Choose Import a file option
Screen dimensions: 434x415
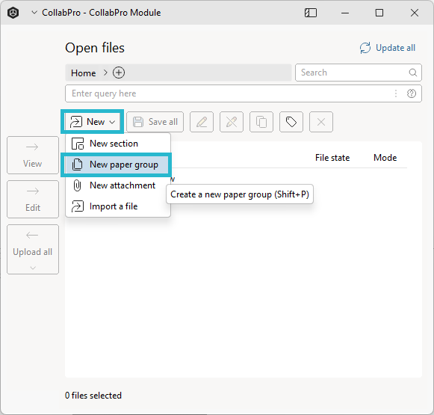[118, 206]
